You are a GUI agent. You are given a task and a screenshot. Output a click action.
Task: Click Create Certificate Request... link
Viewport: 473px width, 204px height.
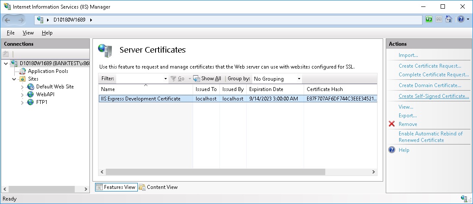coord(430,66)
